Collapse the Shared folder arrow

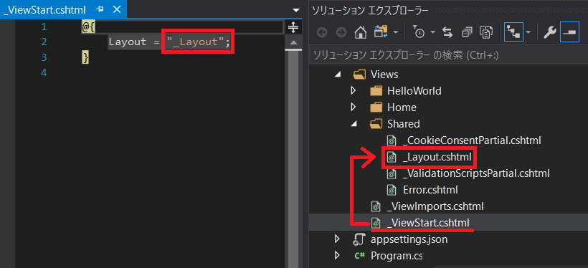[354, 124]
